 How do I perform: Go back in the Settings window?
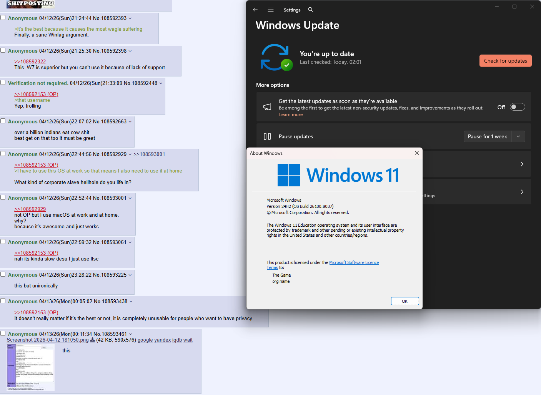(x=255, y=10)
